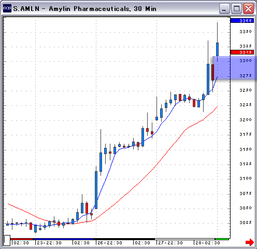Image resolution: width=257 pixels, height=249 pixels.
Task: Click the tall red candlestick near 3275
Action: (212, 72)
